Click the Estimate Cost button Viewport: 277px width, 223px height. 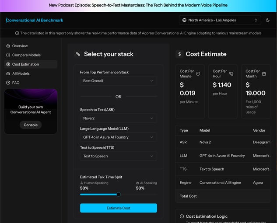118,208
